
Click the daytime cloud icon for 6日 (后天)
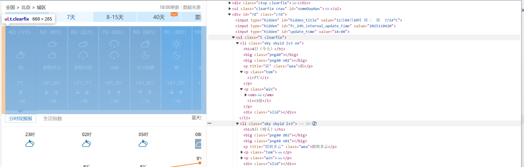coord(83,44)
